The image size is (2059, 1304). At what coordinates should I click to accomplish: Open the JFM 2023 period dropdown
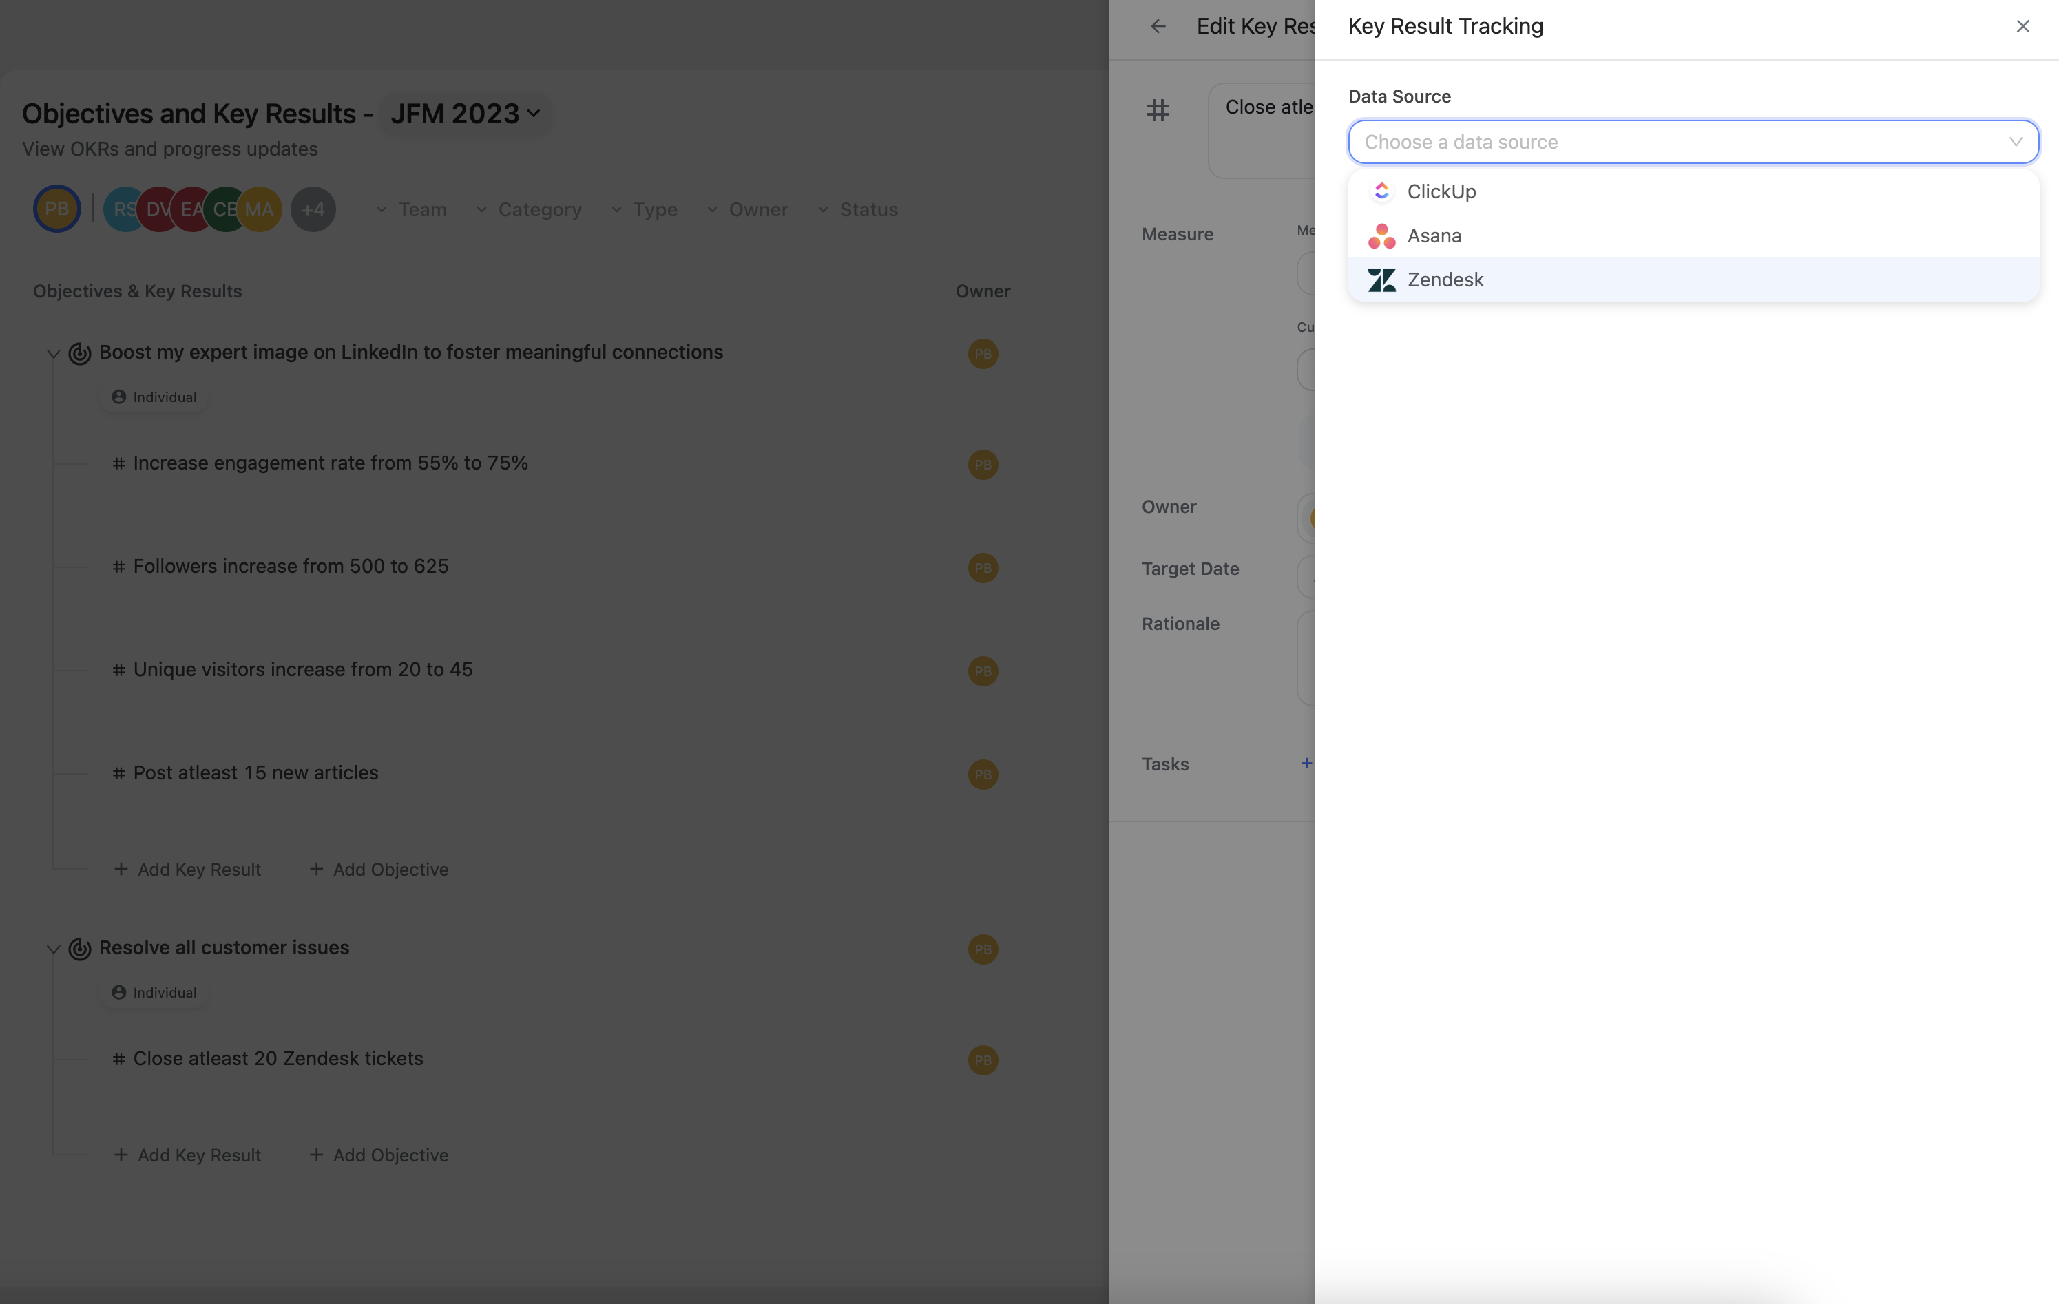click(x=465, y=114)
